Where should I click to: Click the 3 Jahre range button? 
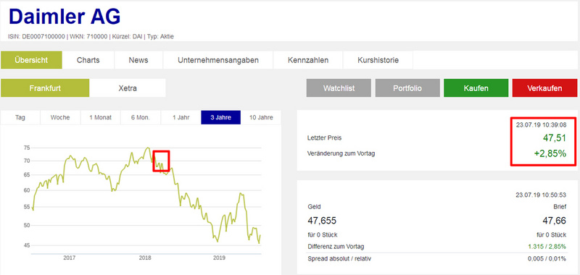(x=221, y=118)
